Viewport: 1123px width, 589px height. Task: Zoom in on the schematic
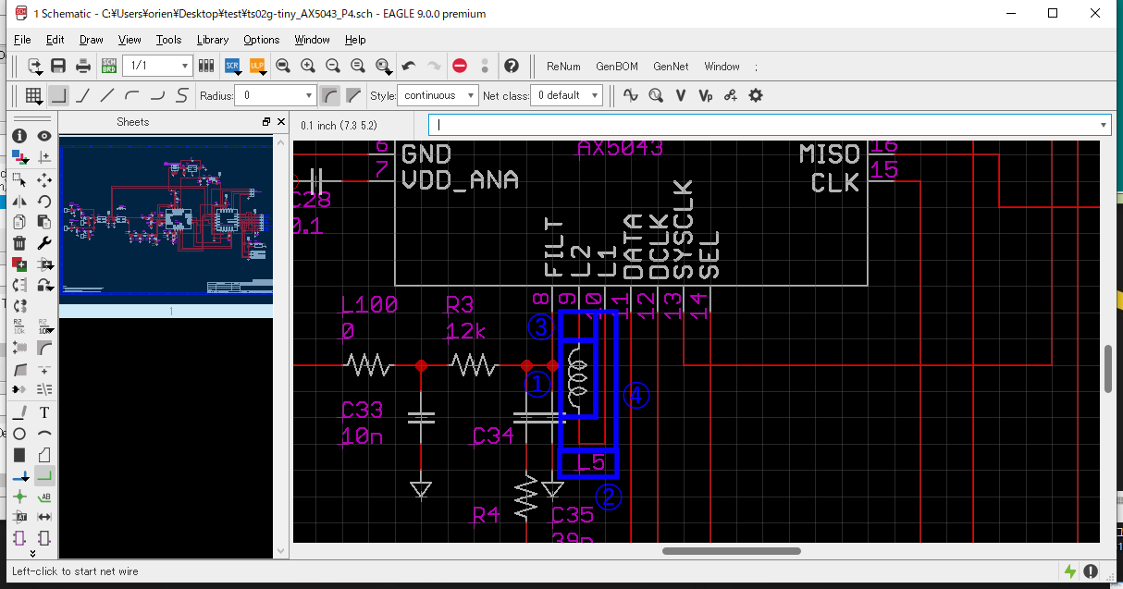click(308, 67)
